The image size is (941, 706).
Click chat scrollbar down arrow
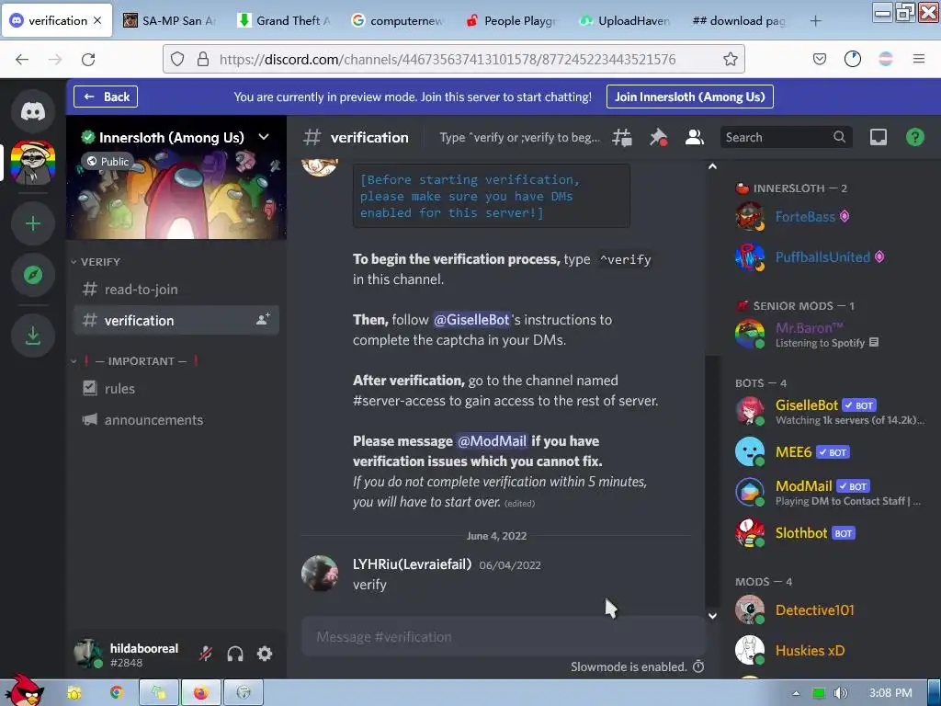(x=712, y=615)
